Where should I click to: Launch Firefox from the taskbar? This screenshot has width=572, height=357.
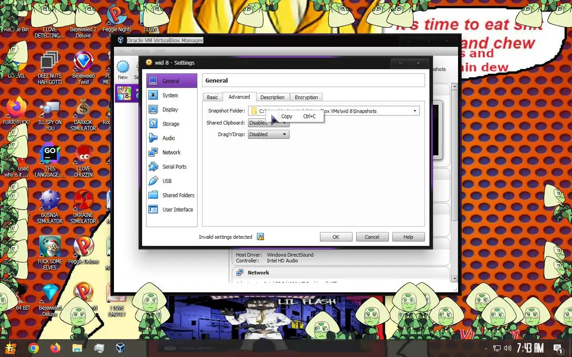tap(55, 348)
